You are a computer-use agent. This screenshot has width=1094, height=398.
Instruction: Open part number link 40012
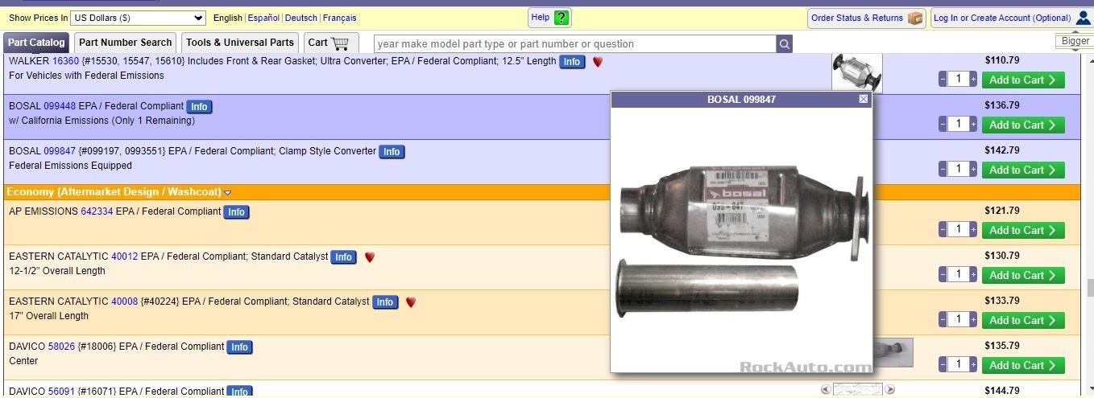[124, 256]
